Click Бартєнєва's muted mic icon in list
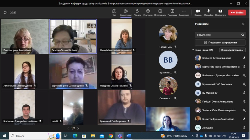 point(244,67)
